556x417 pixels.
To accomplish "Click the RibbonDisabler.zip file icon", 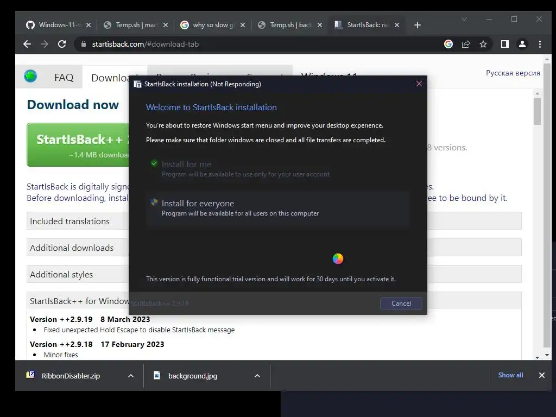I will pos(30,375).
